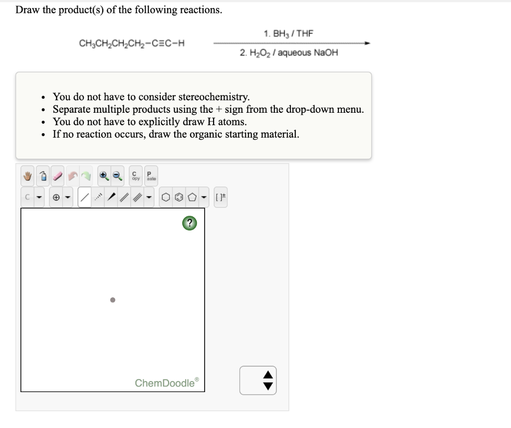This screenshot has height=428, width=511.
Task: Click the redo arrow icon
Action: (85, 175)
